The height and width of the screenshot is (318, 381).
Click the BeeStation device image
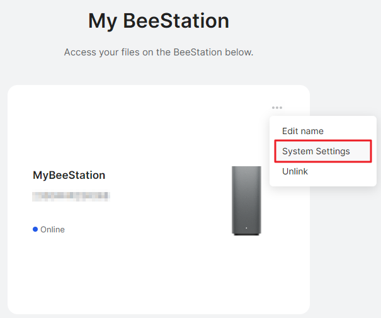point(246,201)
